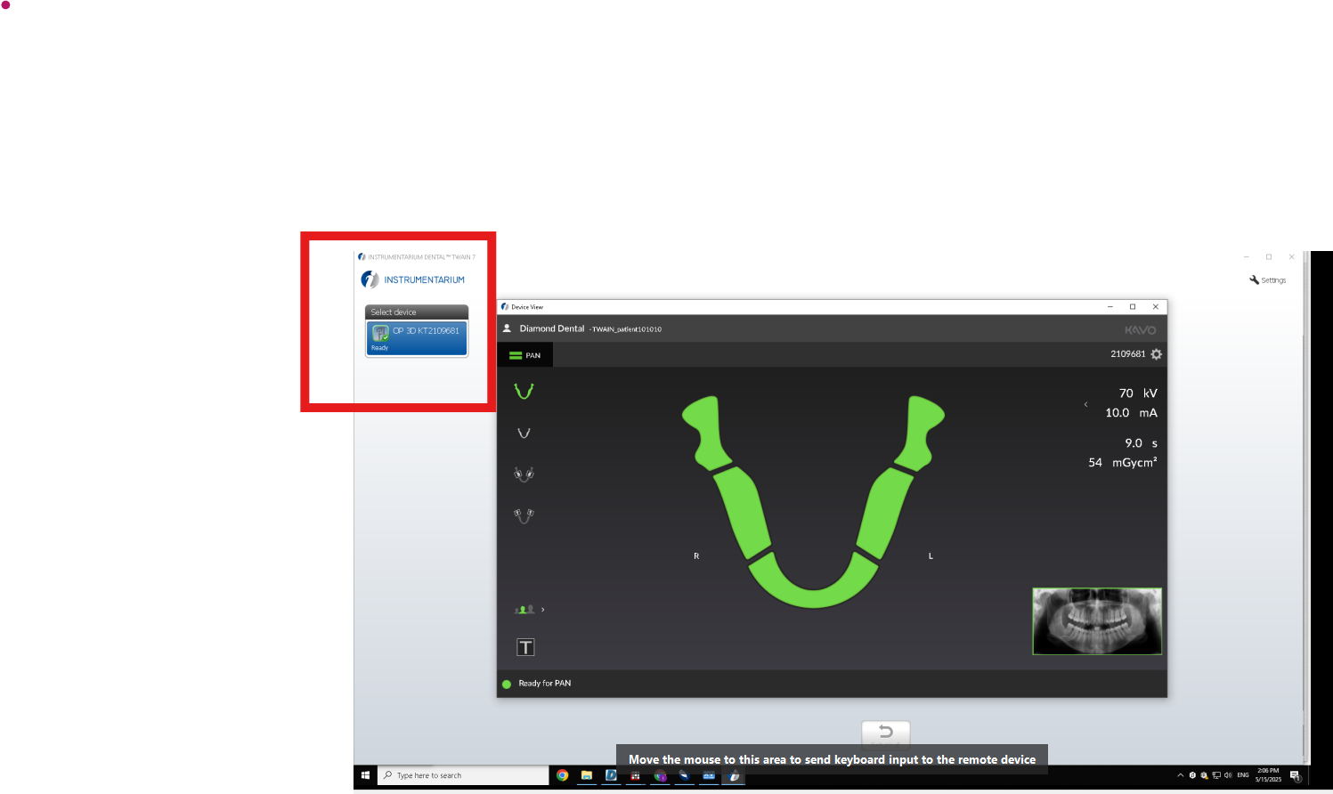Open the PAN modality menu
Image resolution: width=1333 pixels, height=794 pixels.
coord(524,355)
